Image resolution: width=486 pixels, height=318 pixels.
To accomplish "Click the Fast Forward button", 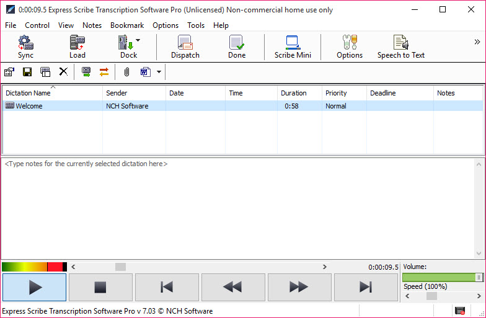I will click(299, 287).
